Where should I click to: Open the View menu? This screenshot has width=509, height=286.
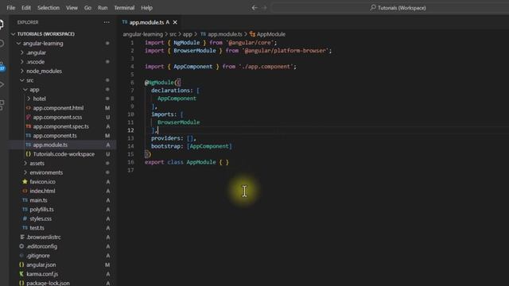(x=72, y=8)
